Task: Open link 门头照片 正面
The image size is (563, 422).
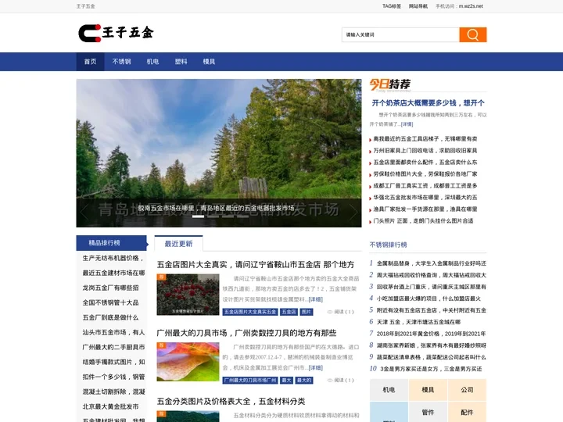Action: coord(423,220)
